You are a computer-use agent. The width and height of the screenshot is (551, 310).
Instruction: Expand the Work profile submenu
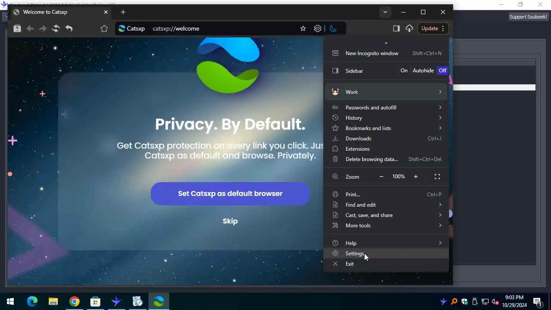coord(386,92)
